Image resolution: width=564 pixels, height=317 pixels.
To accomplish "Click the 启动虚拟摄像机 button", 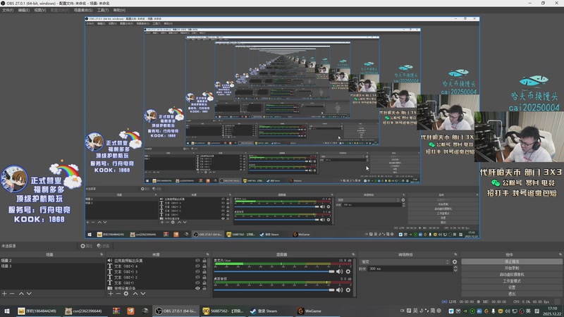I will point(511,274).
